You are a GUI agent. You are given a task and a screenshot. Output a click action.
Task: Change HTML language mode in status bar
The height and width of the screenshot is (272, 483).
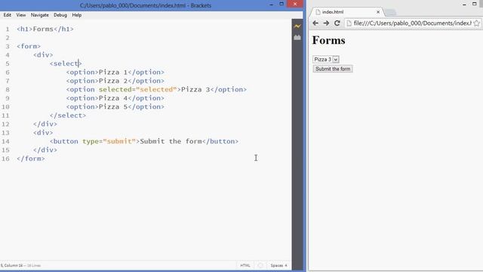pyautogui.click(x=245, y=265)
